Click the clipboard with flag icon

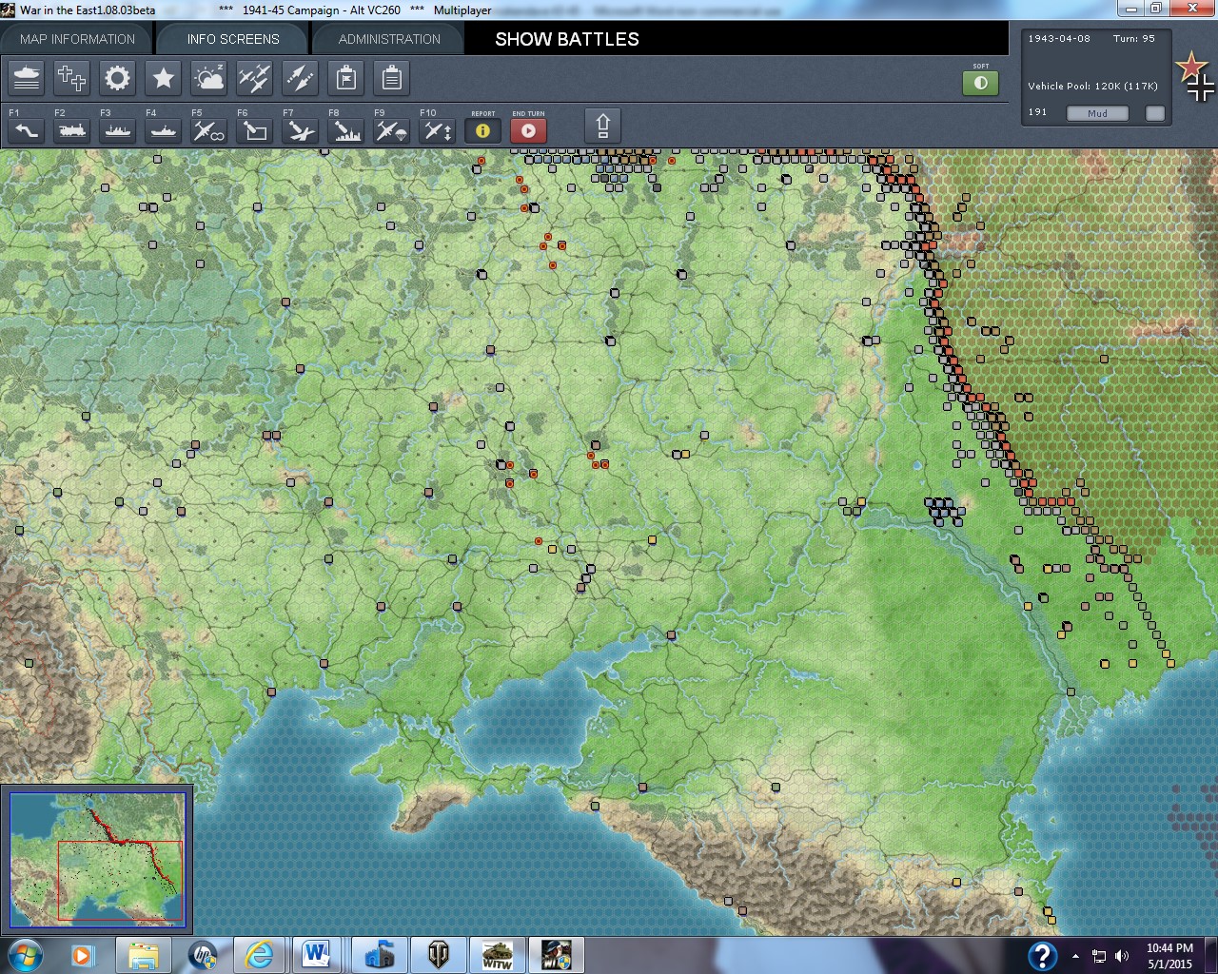click(346, 78)
